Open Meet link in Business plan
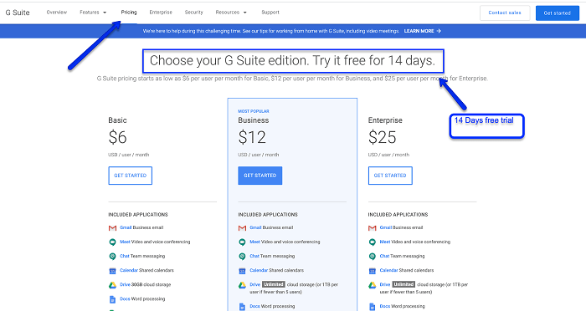The image size is (586, 311). [x=254, y=242]
